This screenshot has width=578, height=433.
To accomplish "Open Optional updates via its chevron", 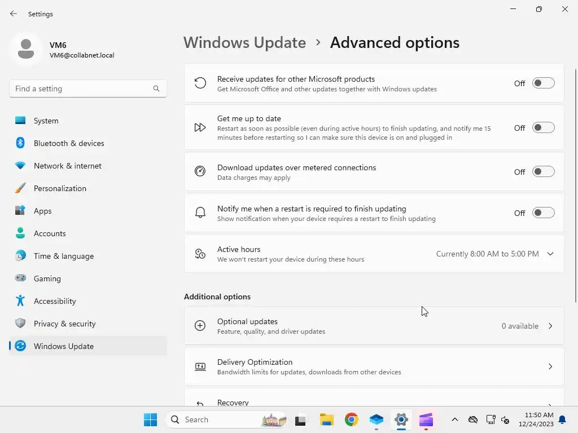I will [550, 326].
